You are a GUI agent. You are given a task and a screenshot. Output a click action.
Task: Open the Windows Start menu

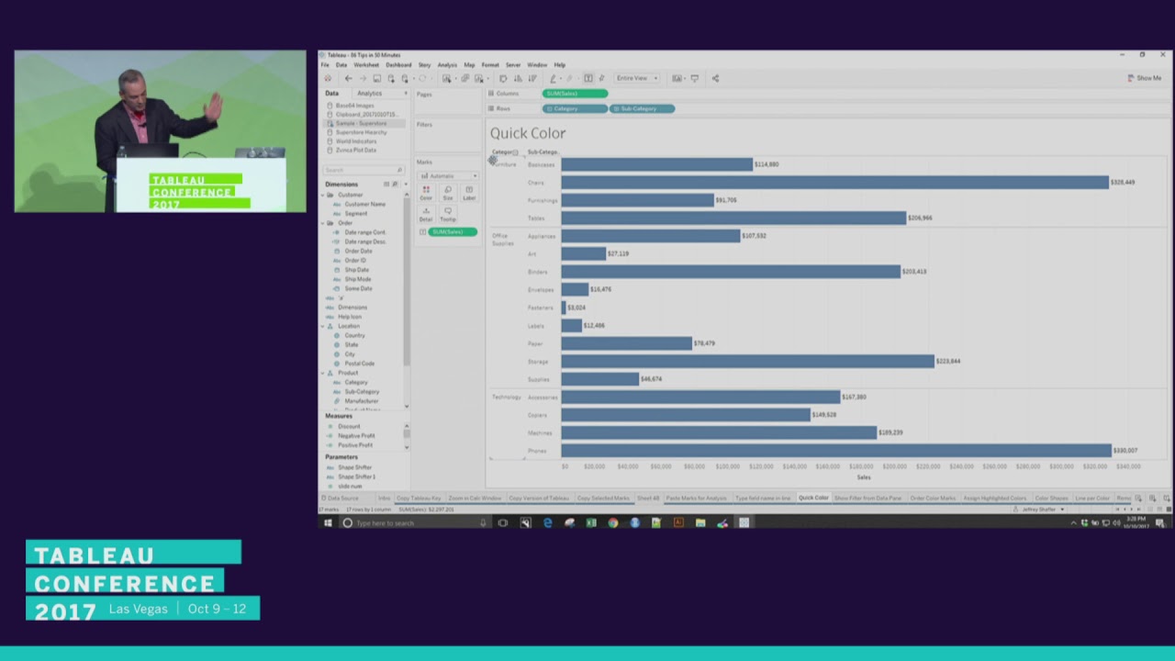pos(328,522)
